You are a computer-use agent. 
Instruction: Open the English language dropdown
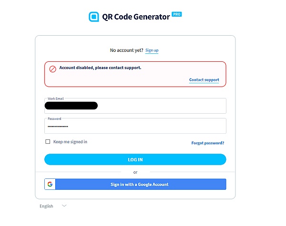53,206
